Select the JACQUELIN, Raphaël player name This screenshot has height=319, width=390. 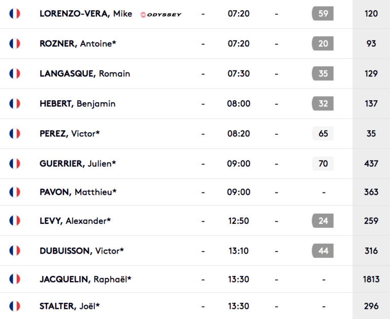click(85, 279)
